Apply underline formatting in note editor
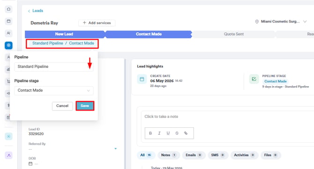This screenshot has height=169, width=314. click(x=168, y=133)
